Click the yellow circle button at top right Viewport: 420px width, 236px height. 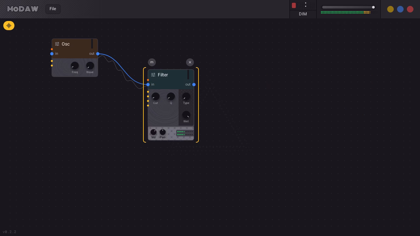click(390, 9)
